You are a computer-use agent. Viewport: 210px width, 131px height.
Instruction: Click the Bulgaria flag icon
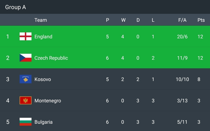click(25, 122)
